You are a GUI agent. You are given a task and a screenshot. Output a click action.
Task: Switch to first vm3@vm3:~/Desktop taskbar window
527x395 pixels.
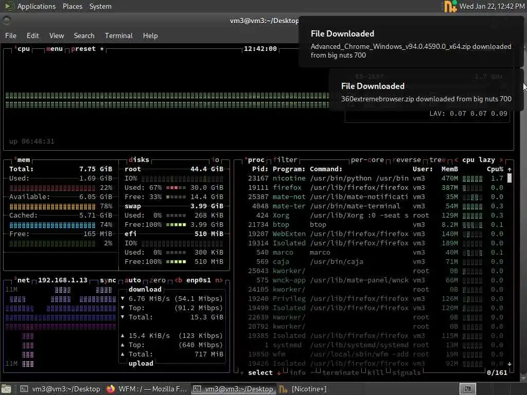click(x=61, y=389)
